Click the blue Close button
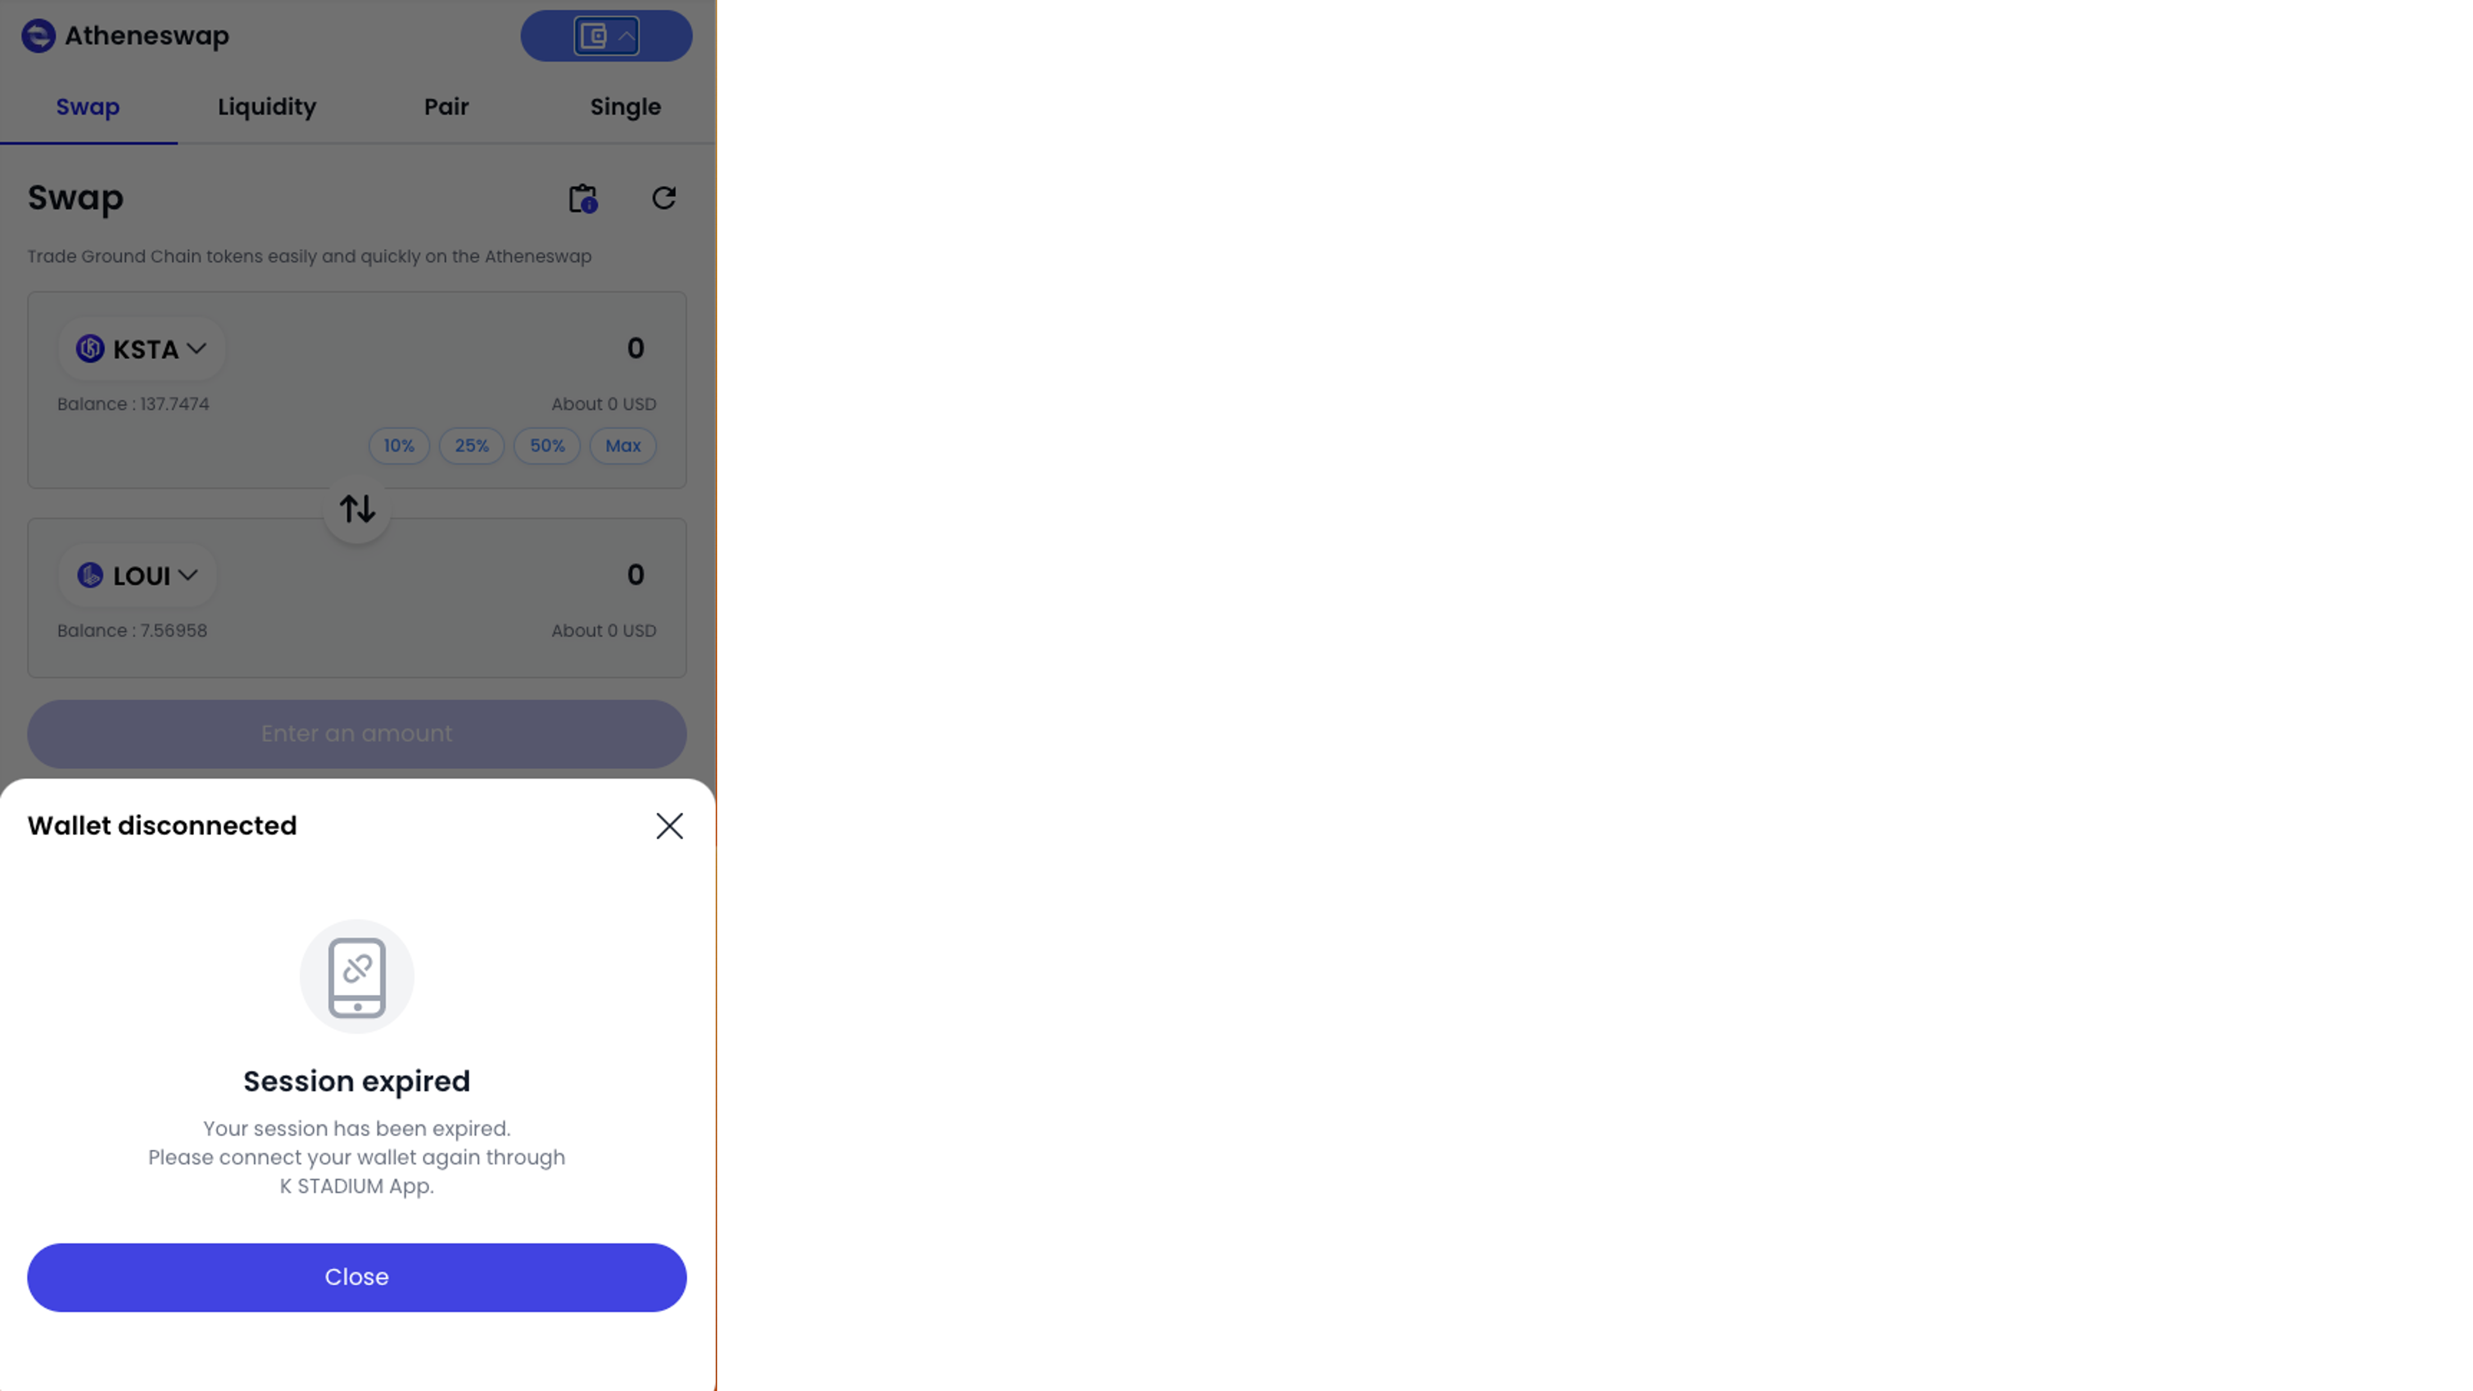 click(x=357, y=1277)
